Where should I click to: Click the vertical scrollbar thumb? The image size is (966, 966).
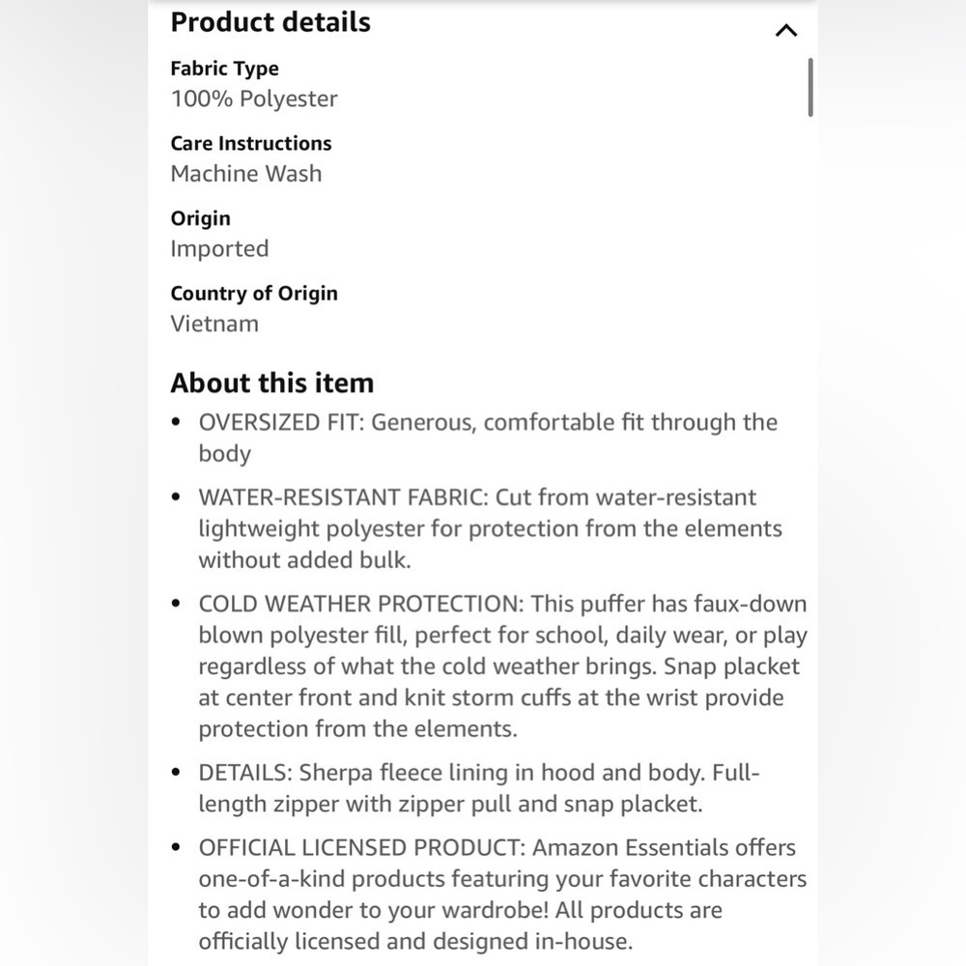tap(810, 87)
